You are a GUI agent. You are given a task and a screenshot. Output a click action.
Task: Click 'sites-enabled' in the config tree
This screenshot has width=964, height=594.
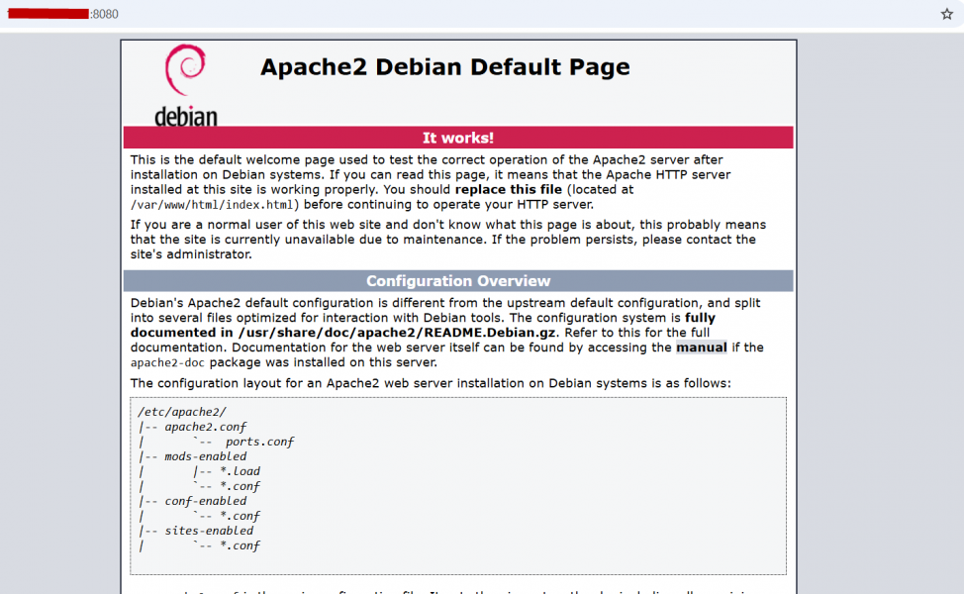209,531
